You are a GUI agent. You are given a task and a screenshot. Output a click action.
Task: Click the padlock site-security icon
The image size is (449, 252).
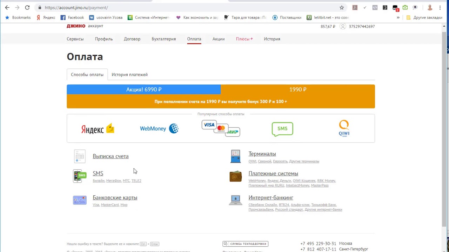click(40, 7)
